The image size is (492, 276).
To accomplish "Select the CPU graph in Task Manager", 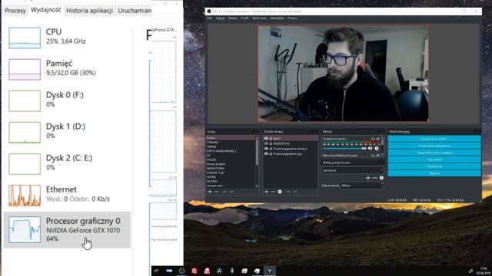I will tap(25, 38).
